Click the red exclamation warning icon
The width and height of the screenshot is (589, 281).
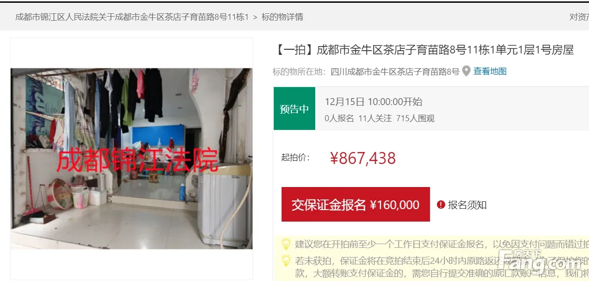click(x=441, y=205)
